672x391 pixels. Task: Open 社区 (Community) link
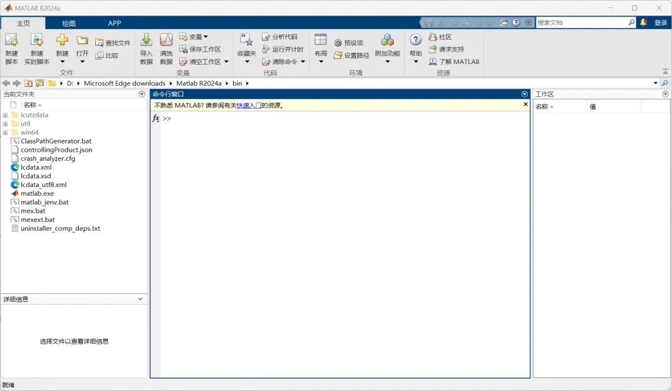point(440,37)
